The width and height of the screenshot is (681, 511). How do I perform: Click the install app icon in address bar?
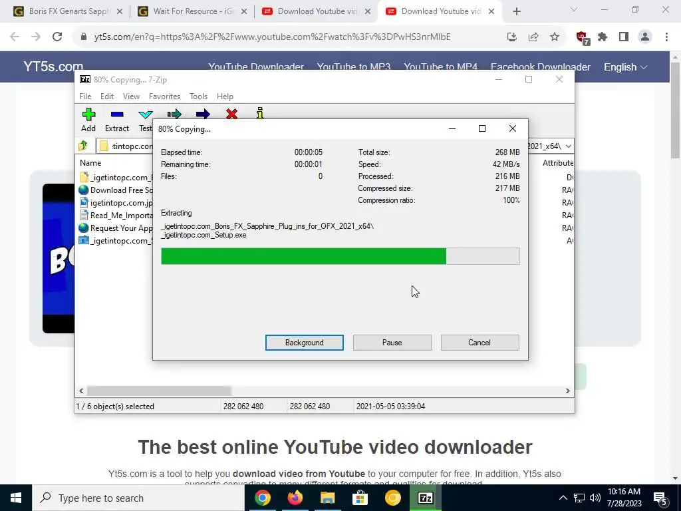(512, 37)
